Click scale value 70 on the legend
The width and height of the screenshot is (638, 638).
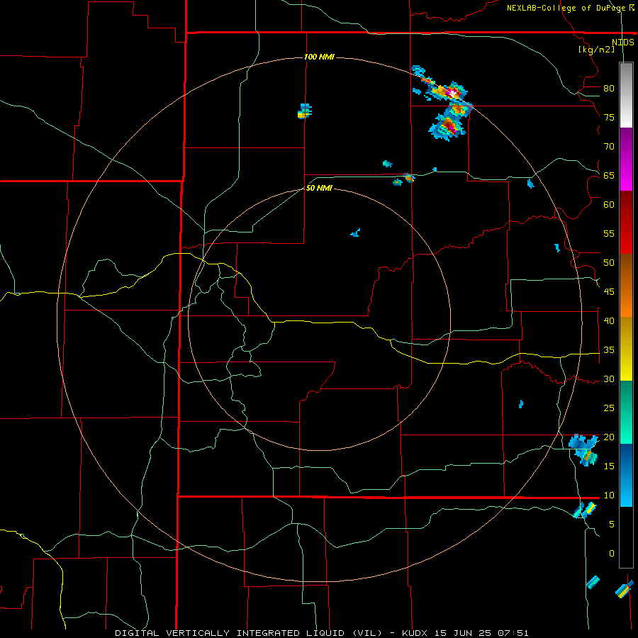tap(609, 147)
